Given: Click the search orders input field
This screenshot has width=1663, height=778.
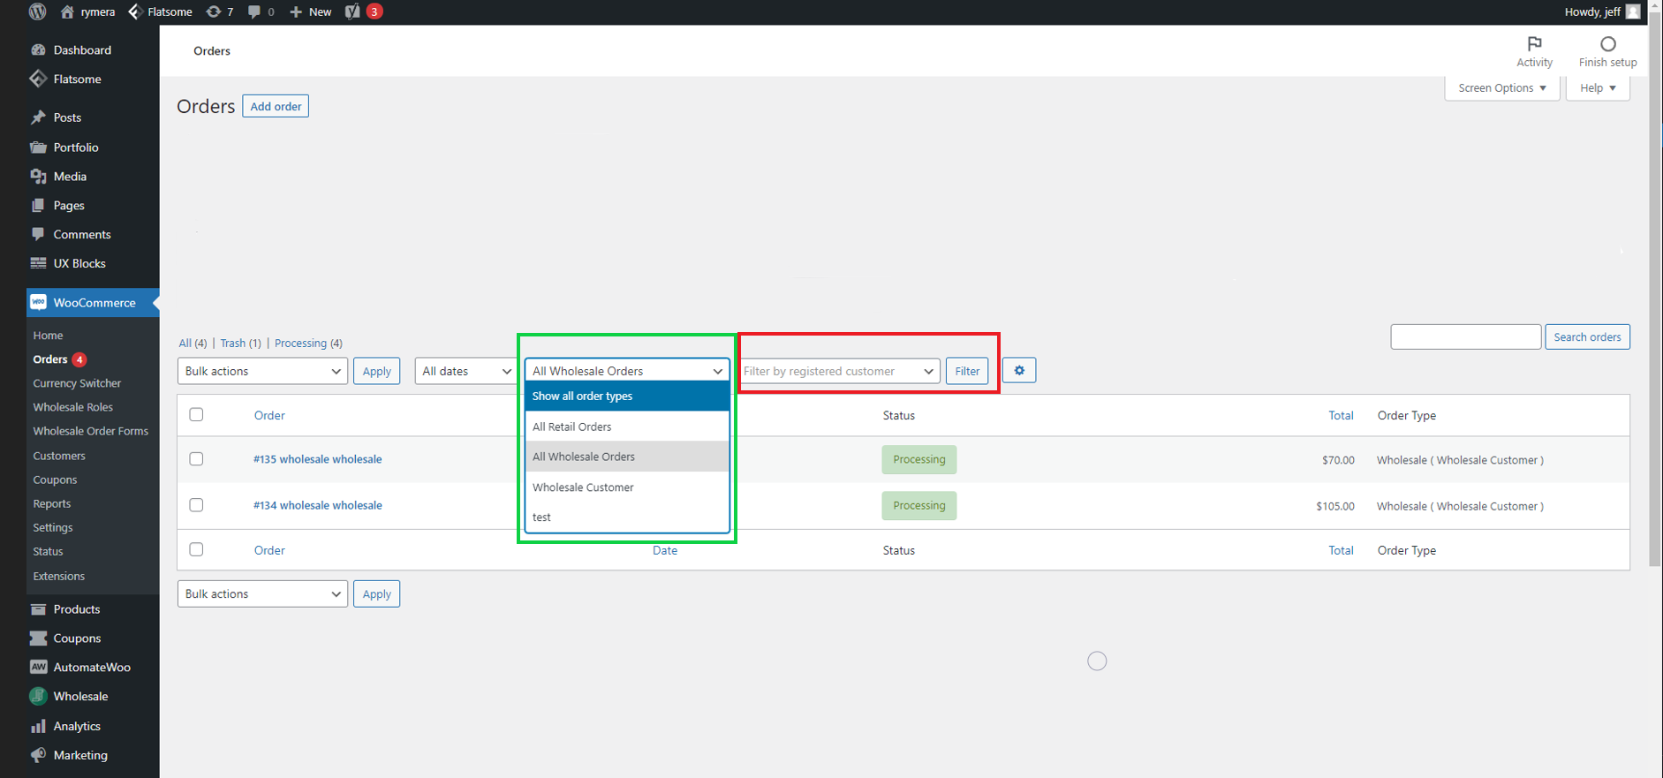Looking at the screenshot, I should click(1465, 336).
